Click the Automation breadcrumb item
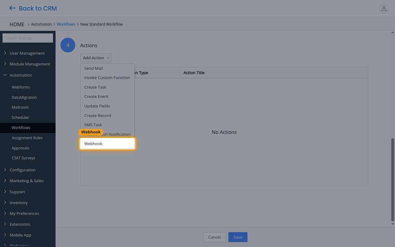This screenshot has width=395, height=247. 41,24
